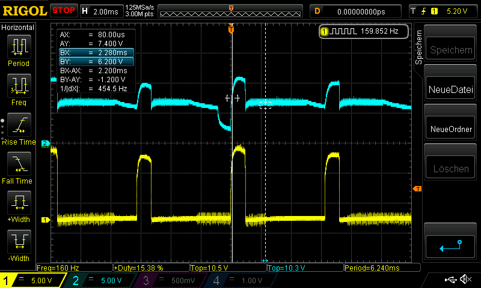This screenshot has height=288, width=481.
Task: Click the AX = 80.00us cursor row
Action: [96, 35]
